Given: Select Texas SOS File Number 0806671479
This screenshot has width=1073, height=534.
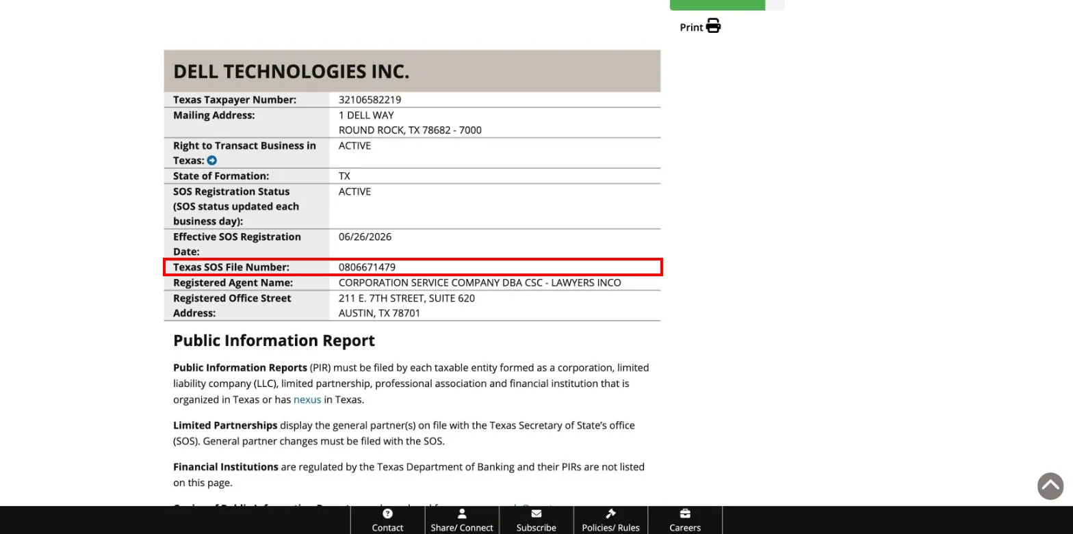Looking at the screenshot, I should coord(367,267).
